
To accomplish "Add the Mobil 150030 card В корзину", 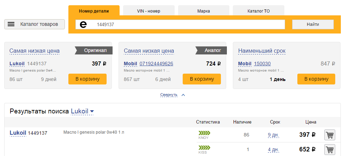I will 316,79.
